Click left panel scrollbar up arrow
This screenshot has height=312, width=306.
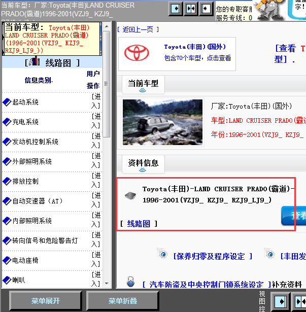107,26
